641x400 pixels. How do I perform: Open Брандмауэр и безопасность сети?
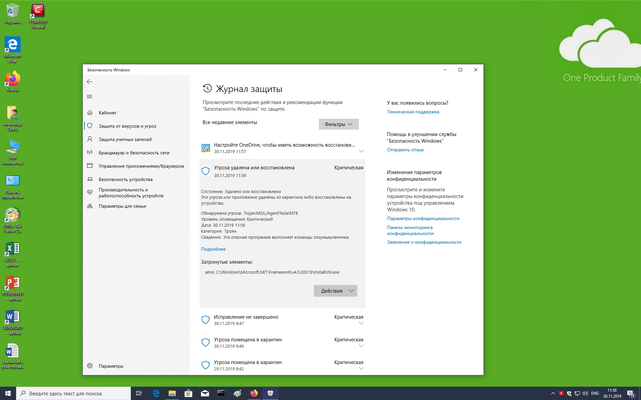point(134,153)
